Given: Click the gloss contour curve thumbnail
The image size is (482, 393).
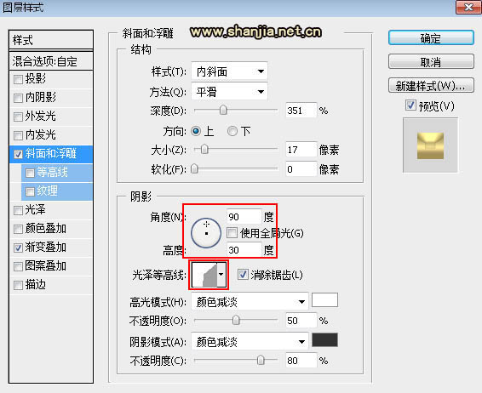Looking at the screenshot, I should (x=204, y=275).
